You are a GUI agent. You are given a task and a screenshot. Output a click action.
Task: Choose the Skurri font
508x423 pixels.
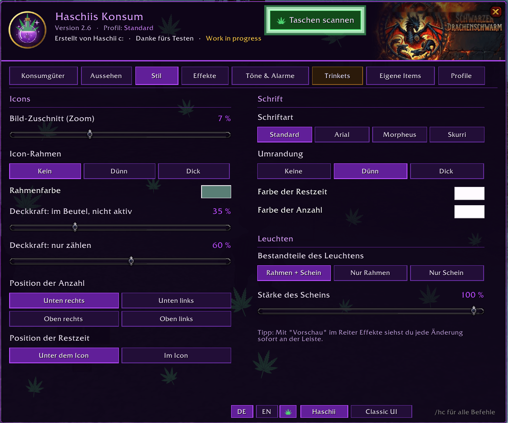457,135
